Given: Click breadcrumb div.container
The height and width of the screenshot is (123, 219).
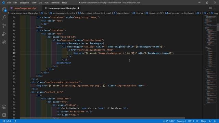Looking at the screenshot, I should [123, 13].
